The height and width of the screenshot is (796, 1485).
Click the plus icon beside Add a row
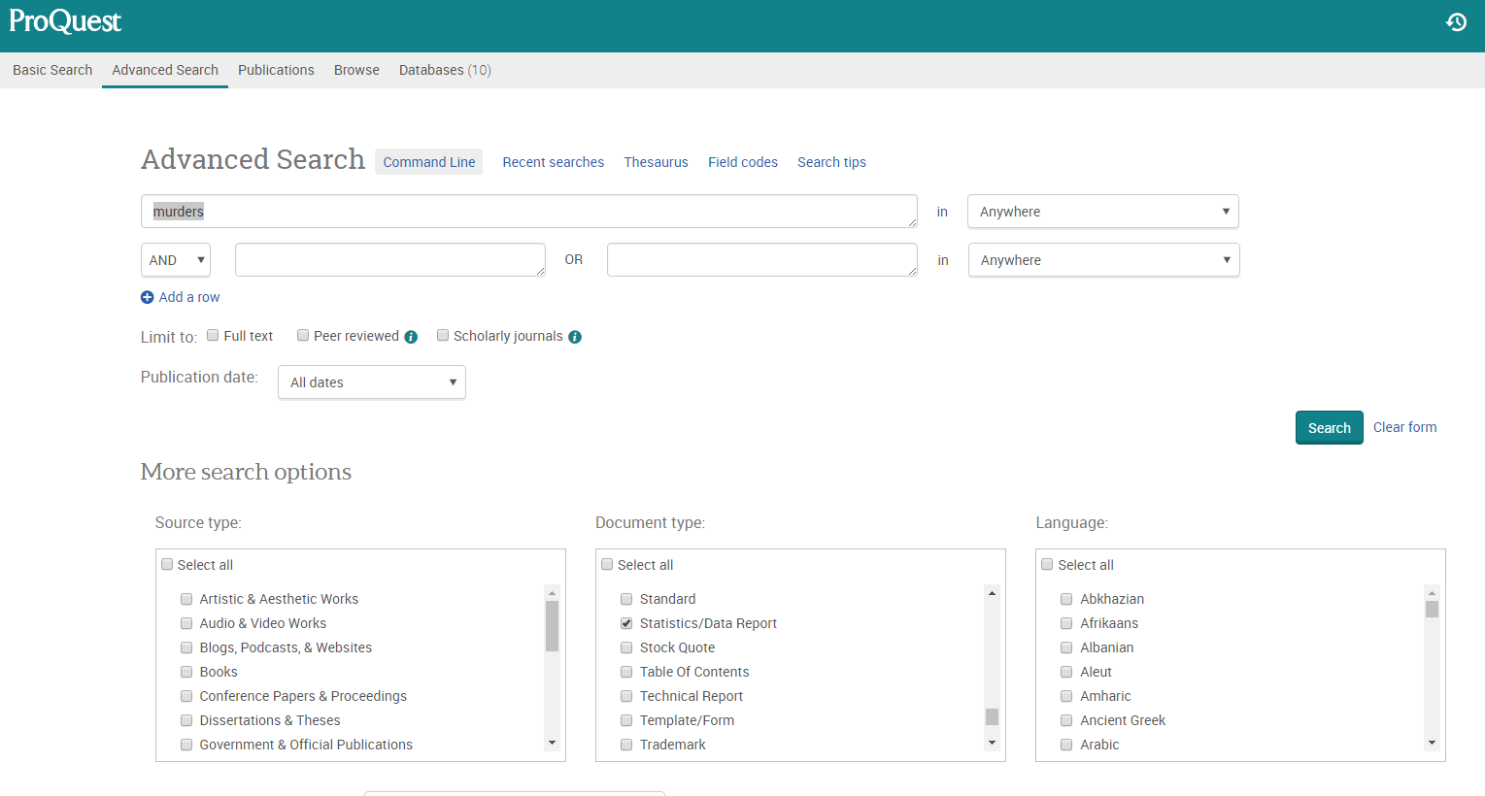(x=147, y=297)
